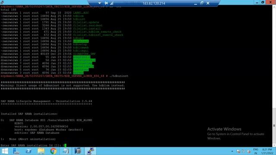The height and width of the screenshot is (155, 276).
Task: Click the filelist.update file name
Action: 86,22
